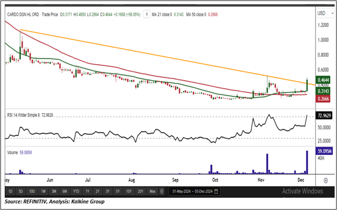Select the 3Y time range
This screenshot has height=210, width=337.
[108, 191]
